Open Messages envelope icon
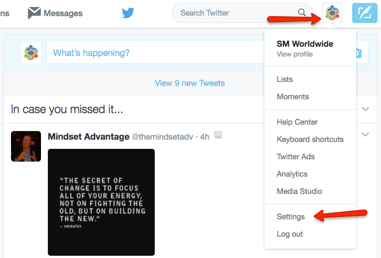Viewport: 381px width, 258px height. pyautogui.click(x=34, y=13)
